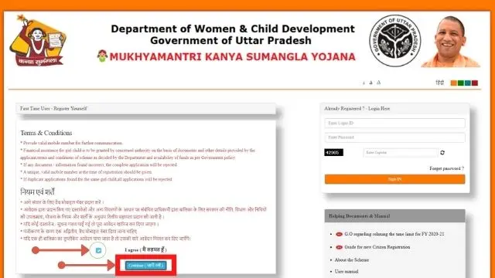Viewport: 495px width, 278px height.
Task: Switch the language to Hindi
Action: pos(440,83)
